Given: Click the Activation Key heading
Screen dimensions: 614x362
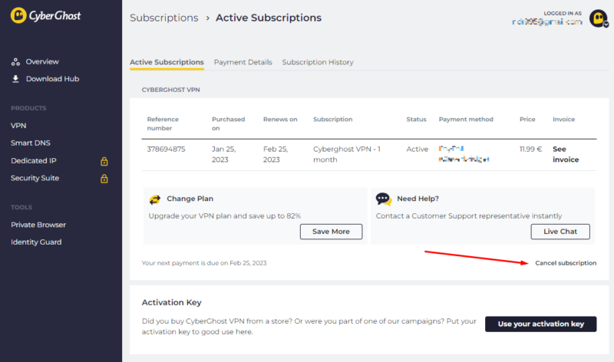Looking at the screenshot, I should (x=171, y=302).
